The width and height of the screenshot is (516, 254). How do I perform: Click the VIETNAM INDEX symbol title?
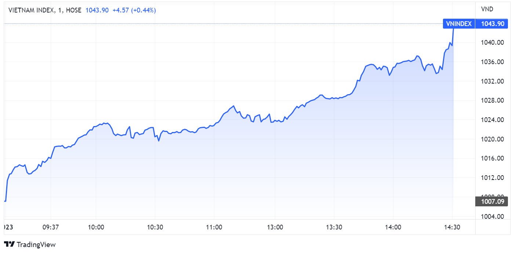point(30,10)
